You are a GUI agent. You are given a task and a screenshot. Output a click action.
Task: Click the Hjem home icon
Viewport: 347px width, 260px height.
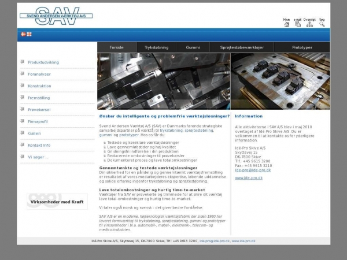(x=286, y=24)
